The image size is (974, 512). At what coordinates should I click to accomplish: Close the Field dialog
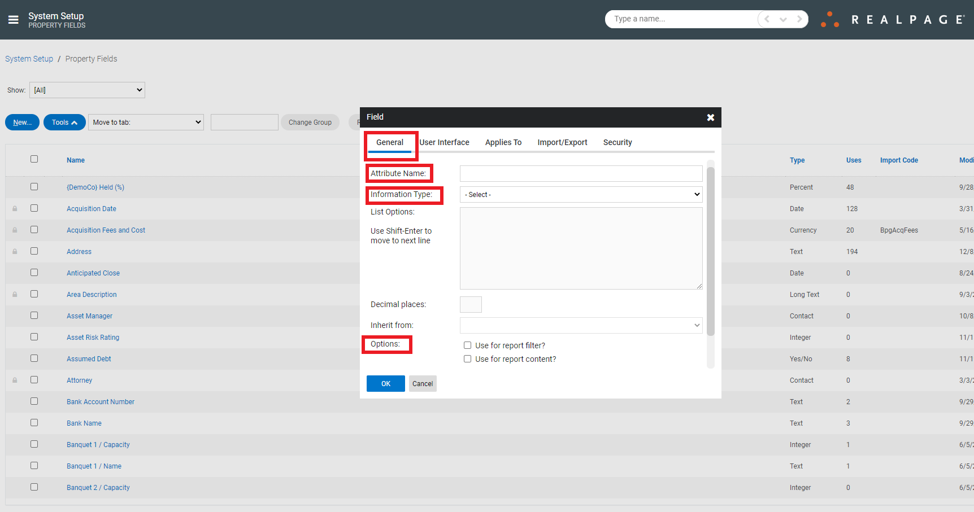pos(710,117)
